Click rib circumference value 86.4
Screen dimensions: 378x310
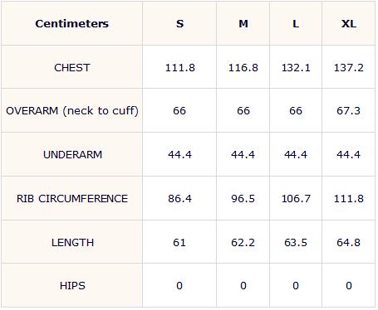click(179, 199)
